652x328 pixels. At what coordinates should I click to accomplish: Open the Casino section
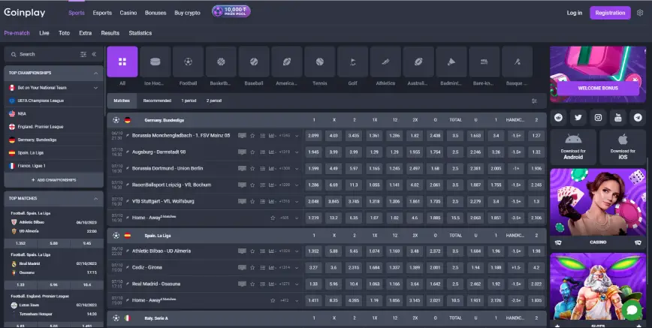(128, 13)
